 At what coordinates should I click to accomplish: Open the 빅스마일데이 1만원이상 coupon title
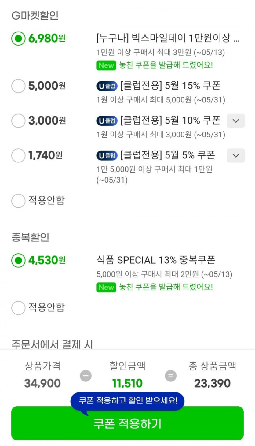click(x=168, y=39)
